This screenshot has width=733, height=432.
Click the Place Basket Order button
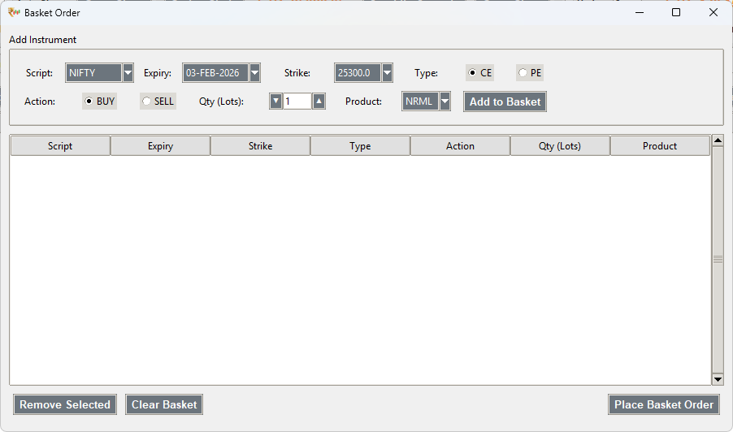point(664,404)
